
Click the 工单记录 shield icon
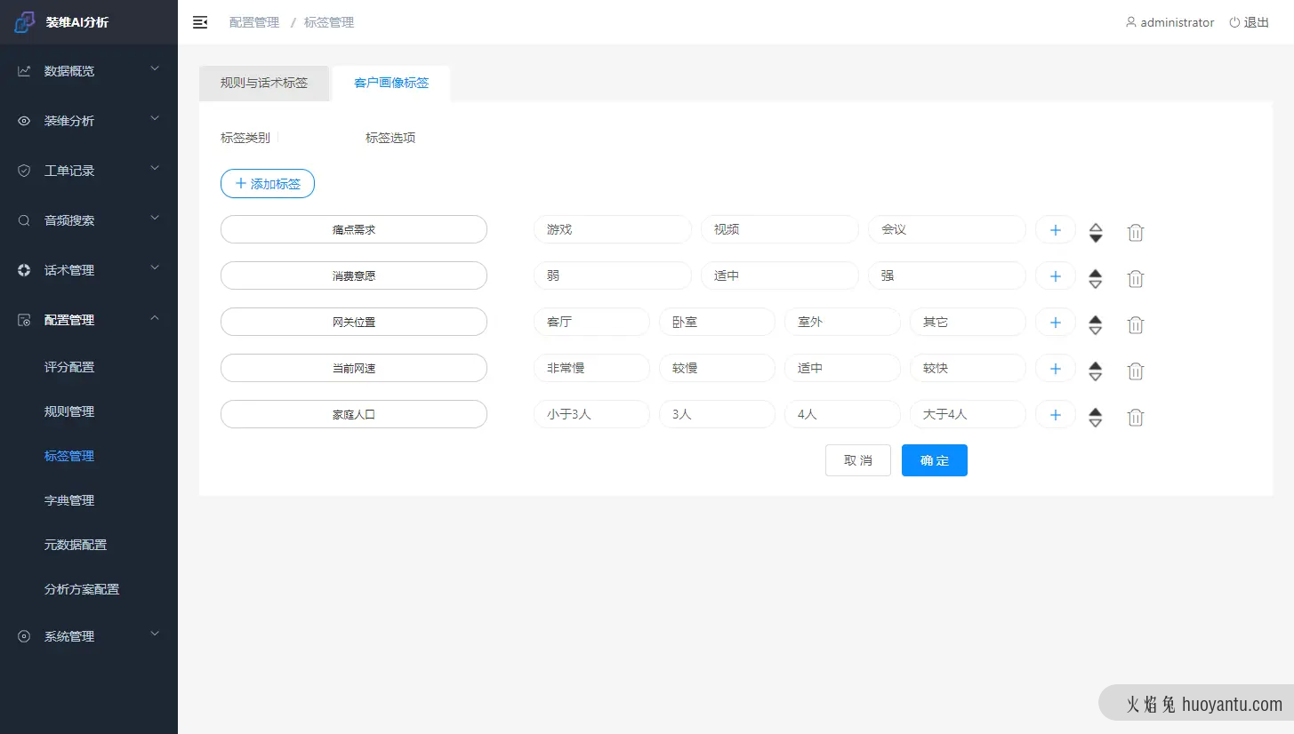pyautogui.click(x=24, y=171)
